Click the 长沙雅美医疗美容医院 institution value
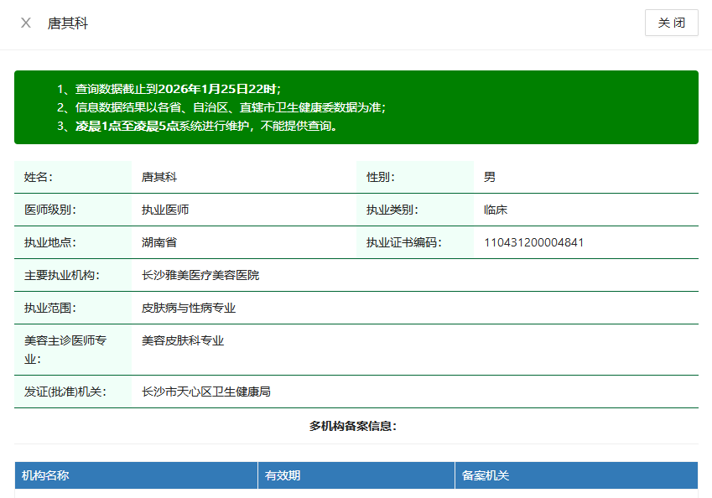Viewport: 712px width, 498px height. point(200,275)
